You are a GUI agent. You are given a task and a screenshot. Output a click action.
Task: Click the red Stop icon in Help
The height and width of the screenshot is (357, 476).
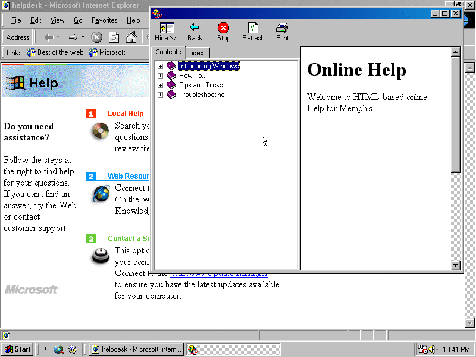tap(224, 27)
